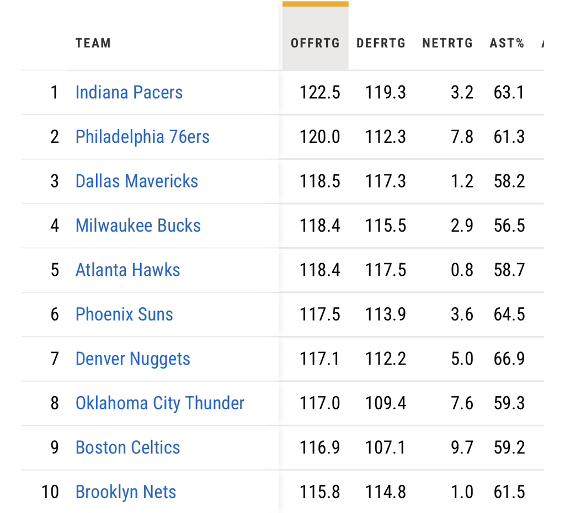Sort the table by TEAM column
This screenshot has width=565, height=513.
(93, 43)
